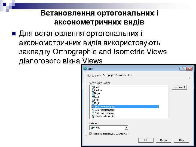Select the Top list entry text

[x=97, y=87]
